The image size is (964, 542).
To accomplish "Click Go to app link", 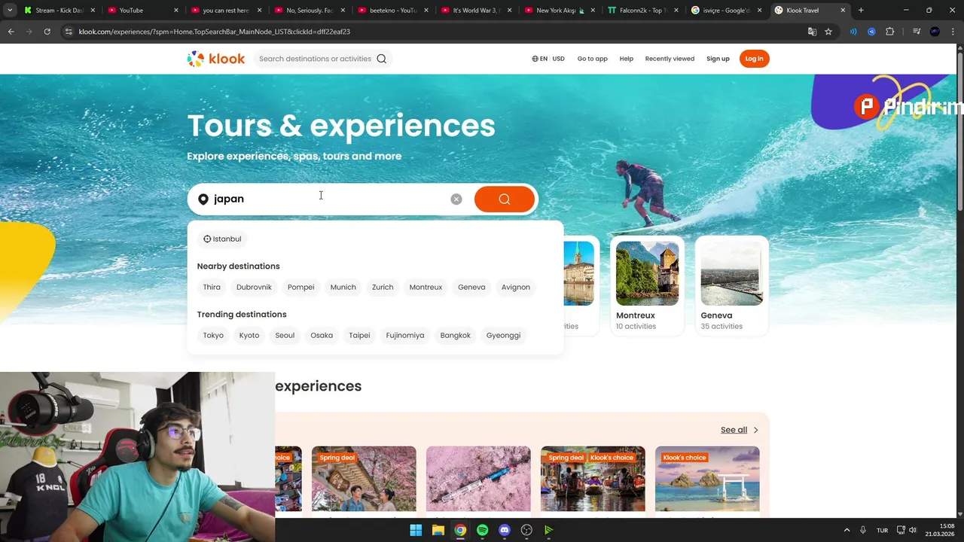I will click(x=592, y=59).
